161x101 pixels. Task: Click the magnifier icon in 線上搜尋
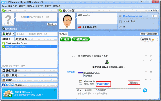pyautogui.click(x=4, y=75)
